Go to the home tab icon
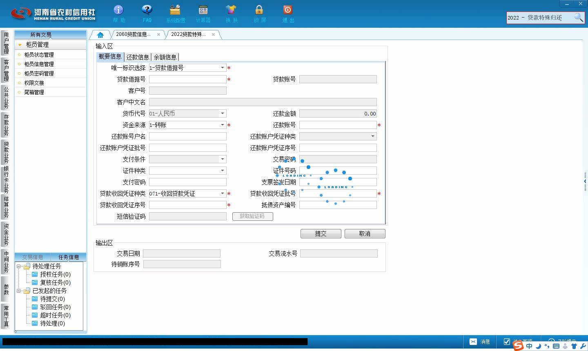 pos(100,35)
